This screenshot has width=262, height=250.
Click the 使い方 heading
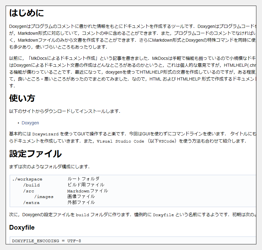(x=22, y=98)
